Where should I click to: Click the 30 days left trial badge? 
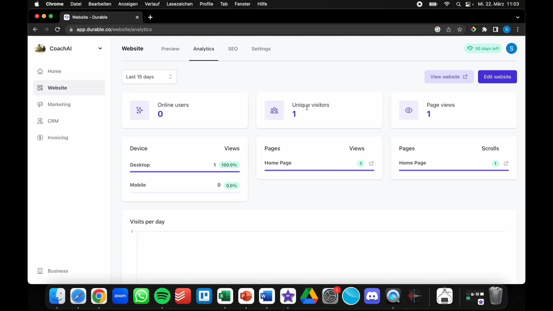483,48
